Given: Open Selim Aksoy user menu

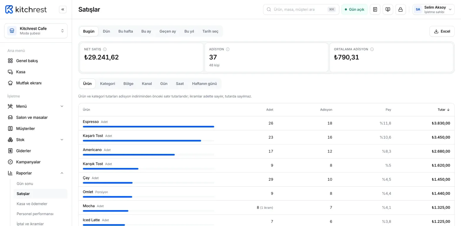Looking at the screenshot, I should coord(434,9).
